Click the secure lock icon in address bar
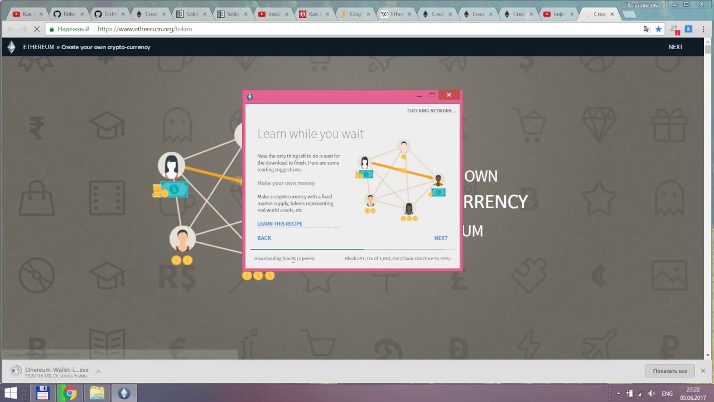The width and height of the screenshot is (714, 402). click(52, 29)
